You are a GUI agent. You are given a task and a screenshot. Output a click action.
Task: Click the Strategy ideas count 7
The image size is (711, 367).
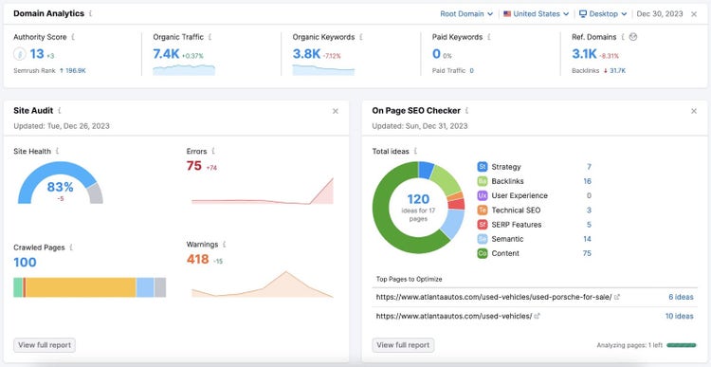589,167
